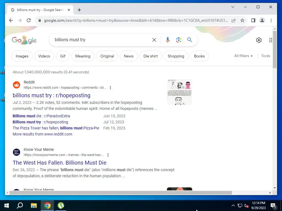Open Windows taskbar search
Image resolution: width=282 pixels, height=211 pixels.
point(20,206)
